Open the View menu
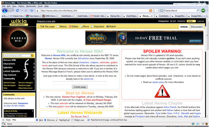Screen dimensions: 210x127 (14, 6)
